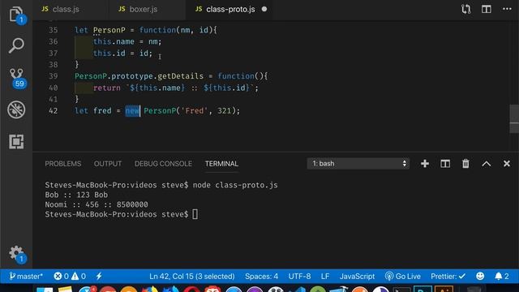
Task: Click the 'return' keyword on line 40
Action: point(107,88)
